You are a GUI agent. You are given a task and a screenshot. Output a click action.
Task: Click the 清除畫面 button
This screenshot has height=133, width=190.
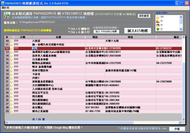144,16
